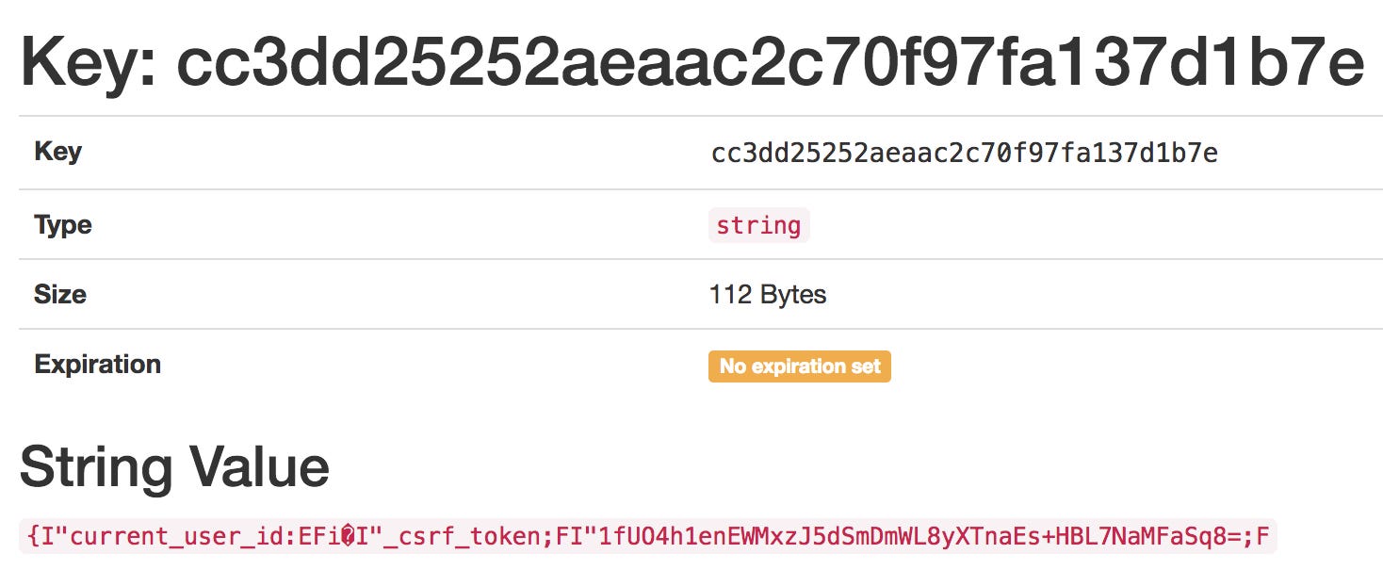Click the 'No expiration set' orange badge

coord(799,366)
